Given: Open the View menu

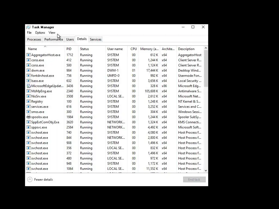Looking at the screenshot, I should tap(52, 33).
